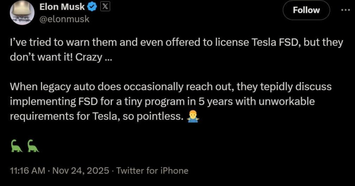Click the Twitter for iPhone source label
The width and height of the screenshot is (355, 186).
pyautogui.click(x=152, y=170)
